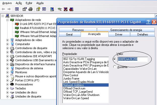Click the first VMware Virtual Ethernet adapter icon
The height and width of the screenshot is (105, 157).
tap(17, 32)
